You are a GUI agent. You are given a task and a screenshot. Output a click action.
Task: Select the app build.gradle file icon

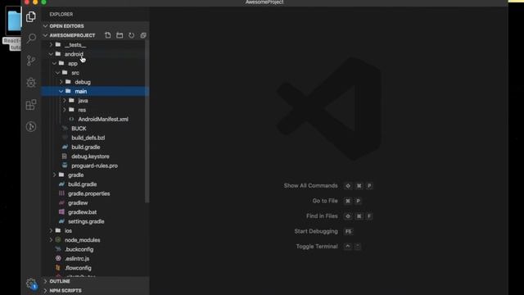coord(65,147)
